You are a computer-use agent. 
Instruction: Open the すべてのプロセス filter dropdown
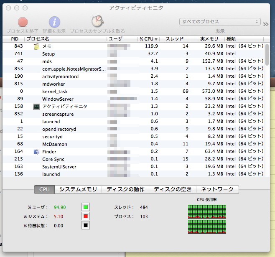tap(220, 22)
